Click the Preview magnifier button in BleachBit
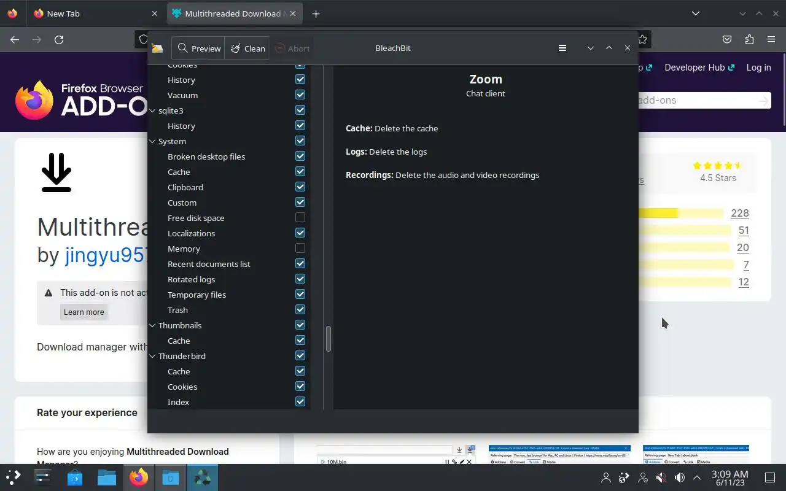The image size is (786, 491). point(198,48)
